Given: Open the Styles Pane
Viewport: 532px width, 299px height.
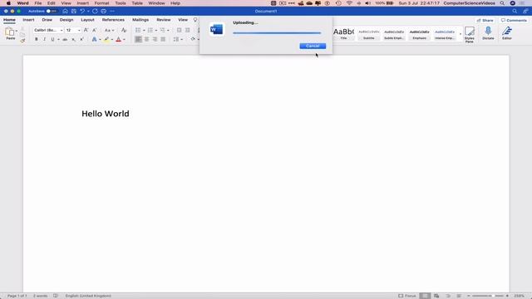Looking at the screenshot, I should click(x=470, y=35).
